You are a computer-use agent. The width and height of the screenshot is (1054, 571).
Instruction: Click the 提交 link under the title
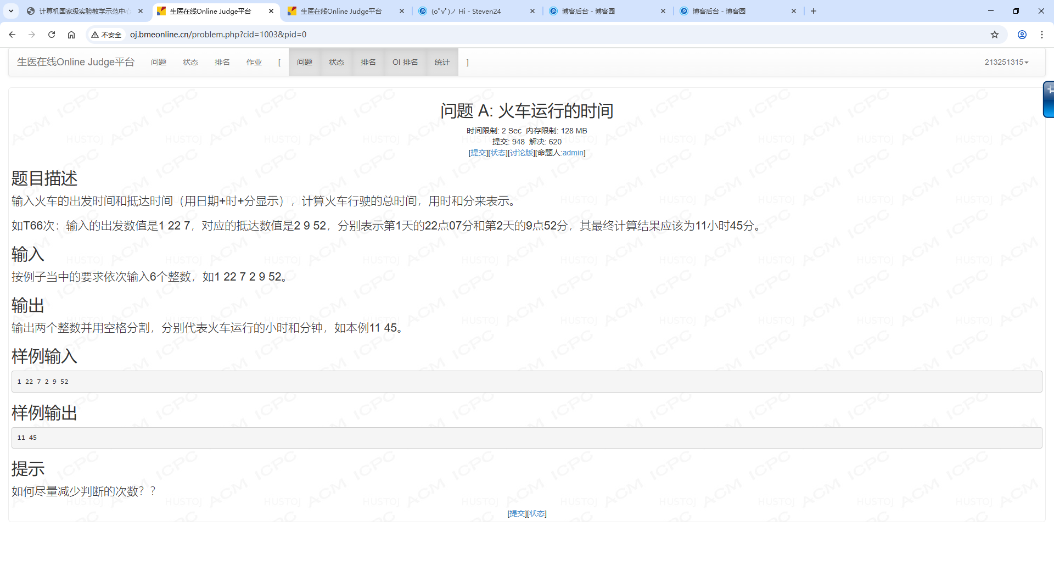pos(479,153)
